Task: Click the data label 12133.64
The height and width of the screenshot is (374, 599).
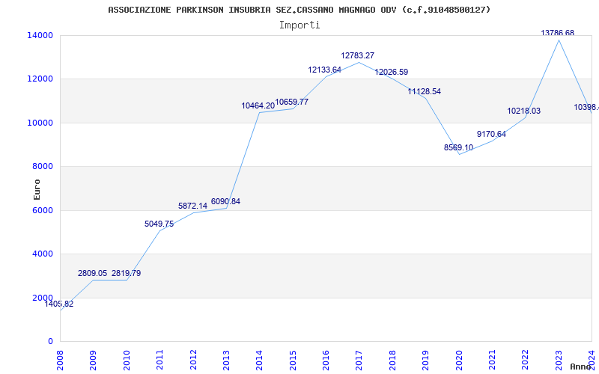Action: (324, 70)
